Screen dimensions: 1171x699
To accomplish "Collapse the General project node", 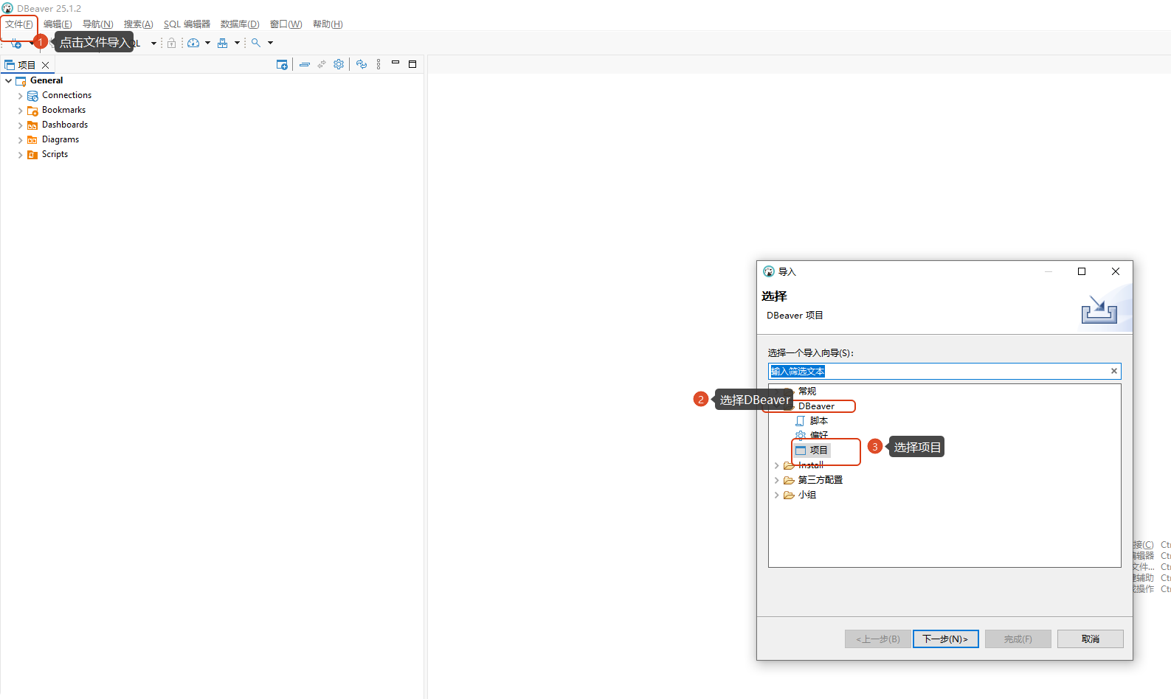I will 8,80.
